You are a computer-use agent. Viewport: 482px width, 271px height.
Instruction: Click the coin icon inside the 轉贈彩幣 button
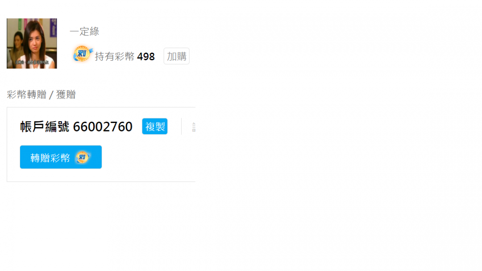83,157
